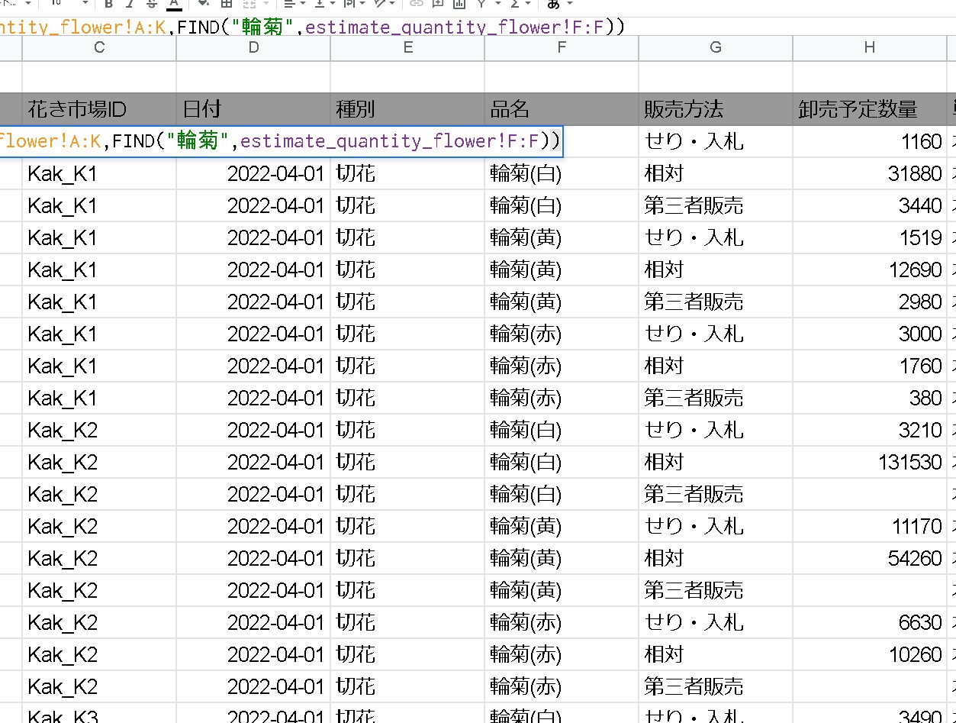Select the borders tool
Screen dimensions: 956x723
[226, 5]
